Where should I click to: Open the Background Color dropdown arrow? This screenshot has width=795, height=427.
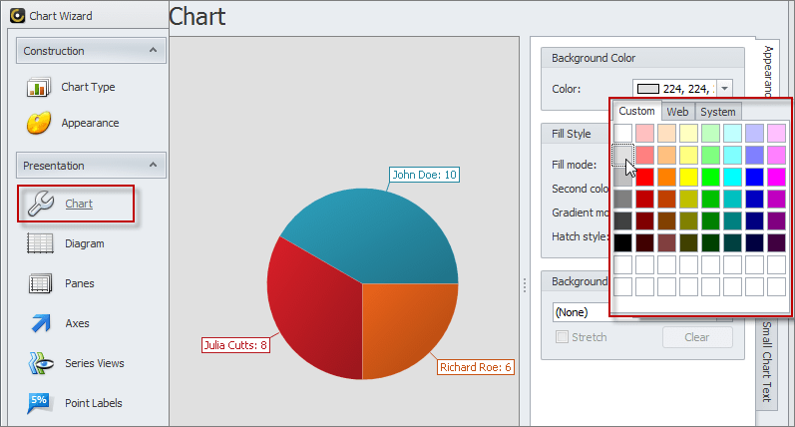tap(725, 89)
